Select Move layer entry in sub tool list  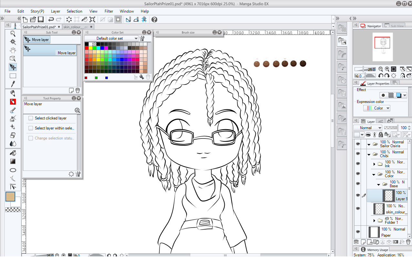(50, 50)
